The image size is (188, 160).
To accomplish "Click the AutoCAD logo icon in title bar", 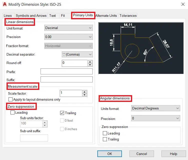I will 4,4.
